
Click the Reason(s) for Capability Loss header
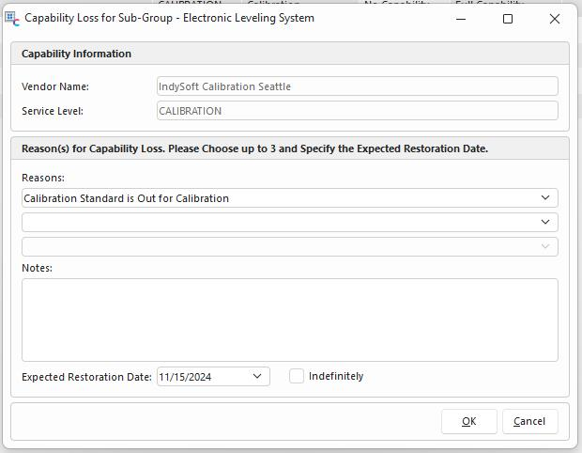[x=254, y=148]
